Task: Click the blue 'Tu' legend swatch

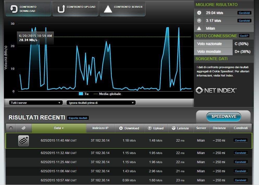Action: click(81, 94)
